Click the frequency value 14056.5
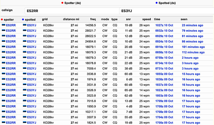This screenshot has height=125, width=214. 91,25
